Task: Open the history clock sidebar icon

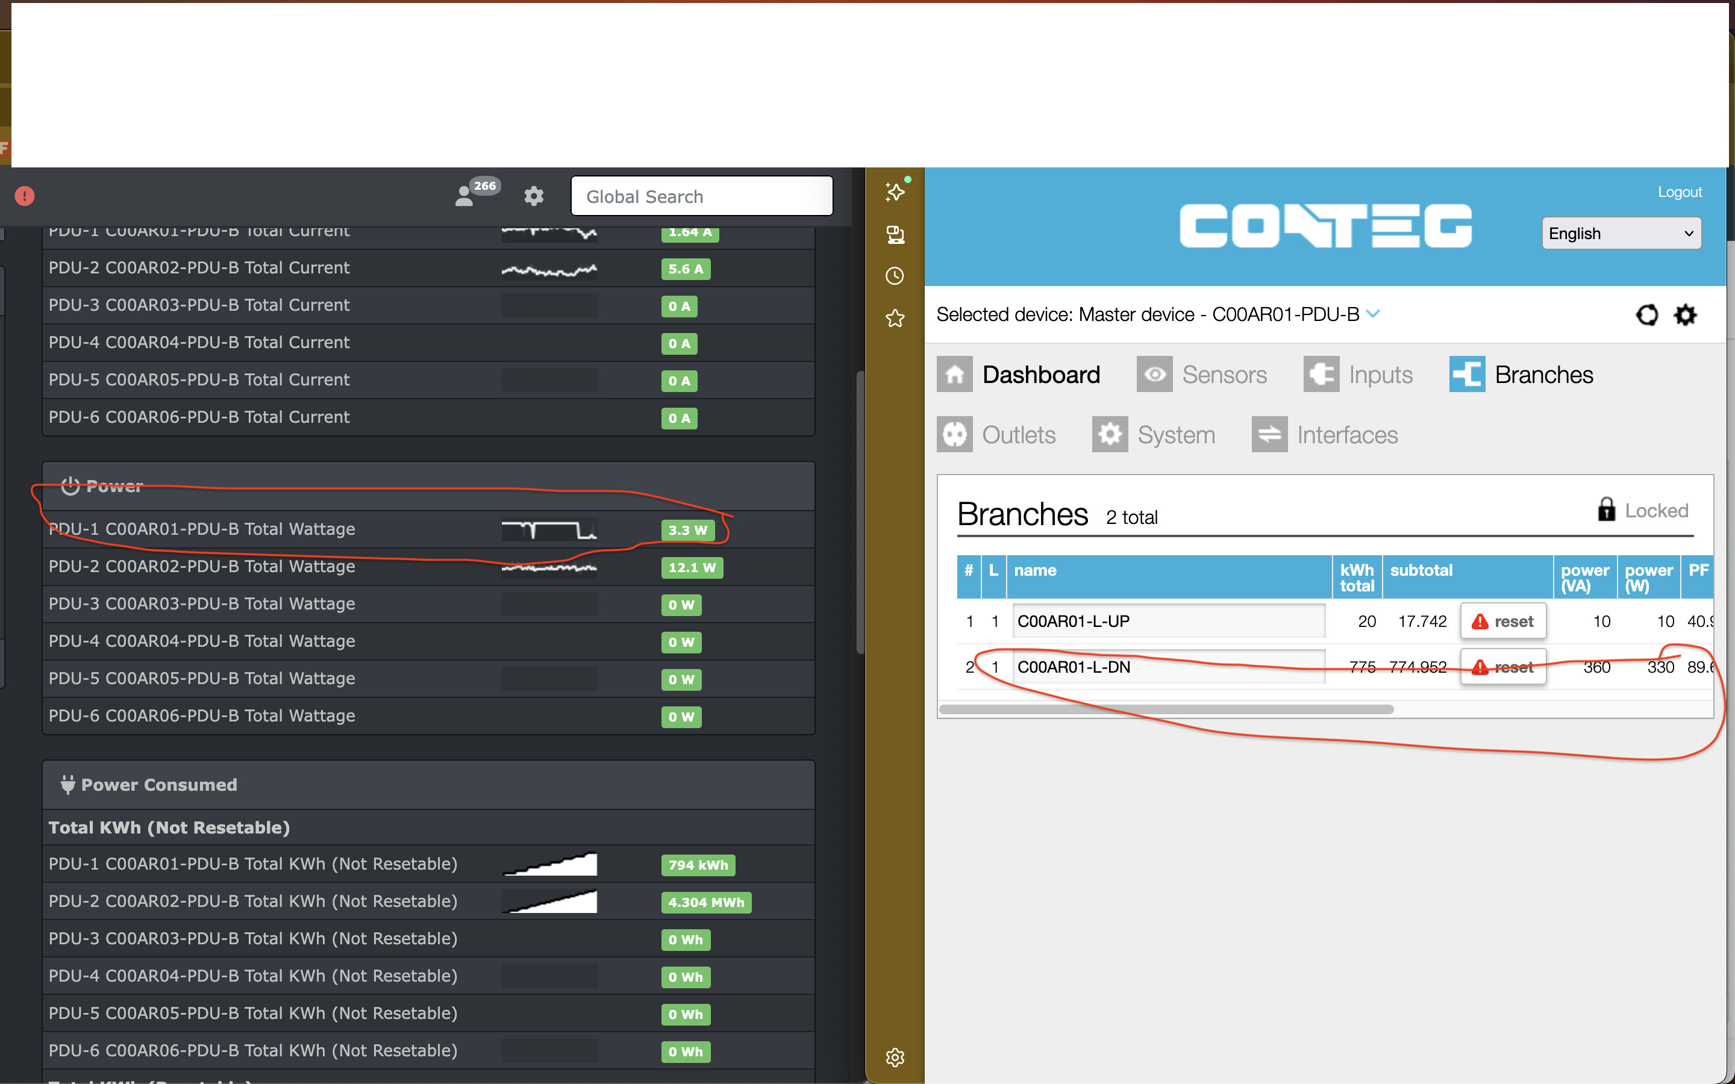Action: point(895,276)
